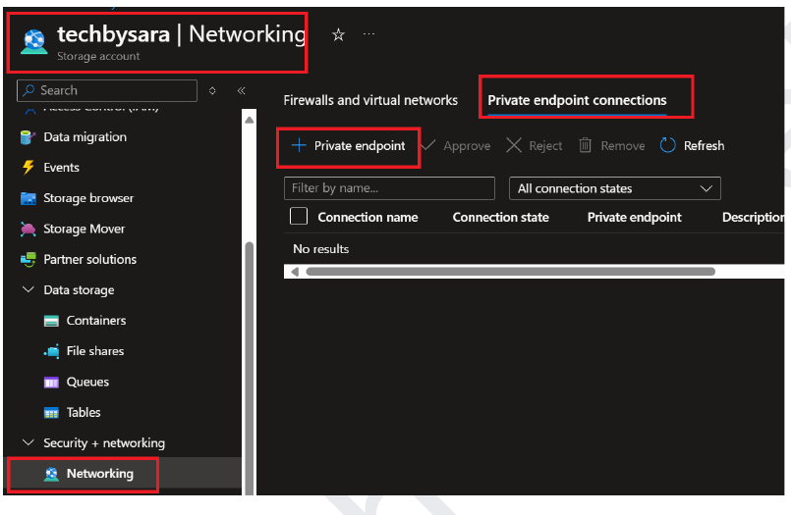Collapse the sidebar with double chevron
This screenshot has height=515, width=791.
[x=241, y=90]
